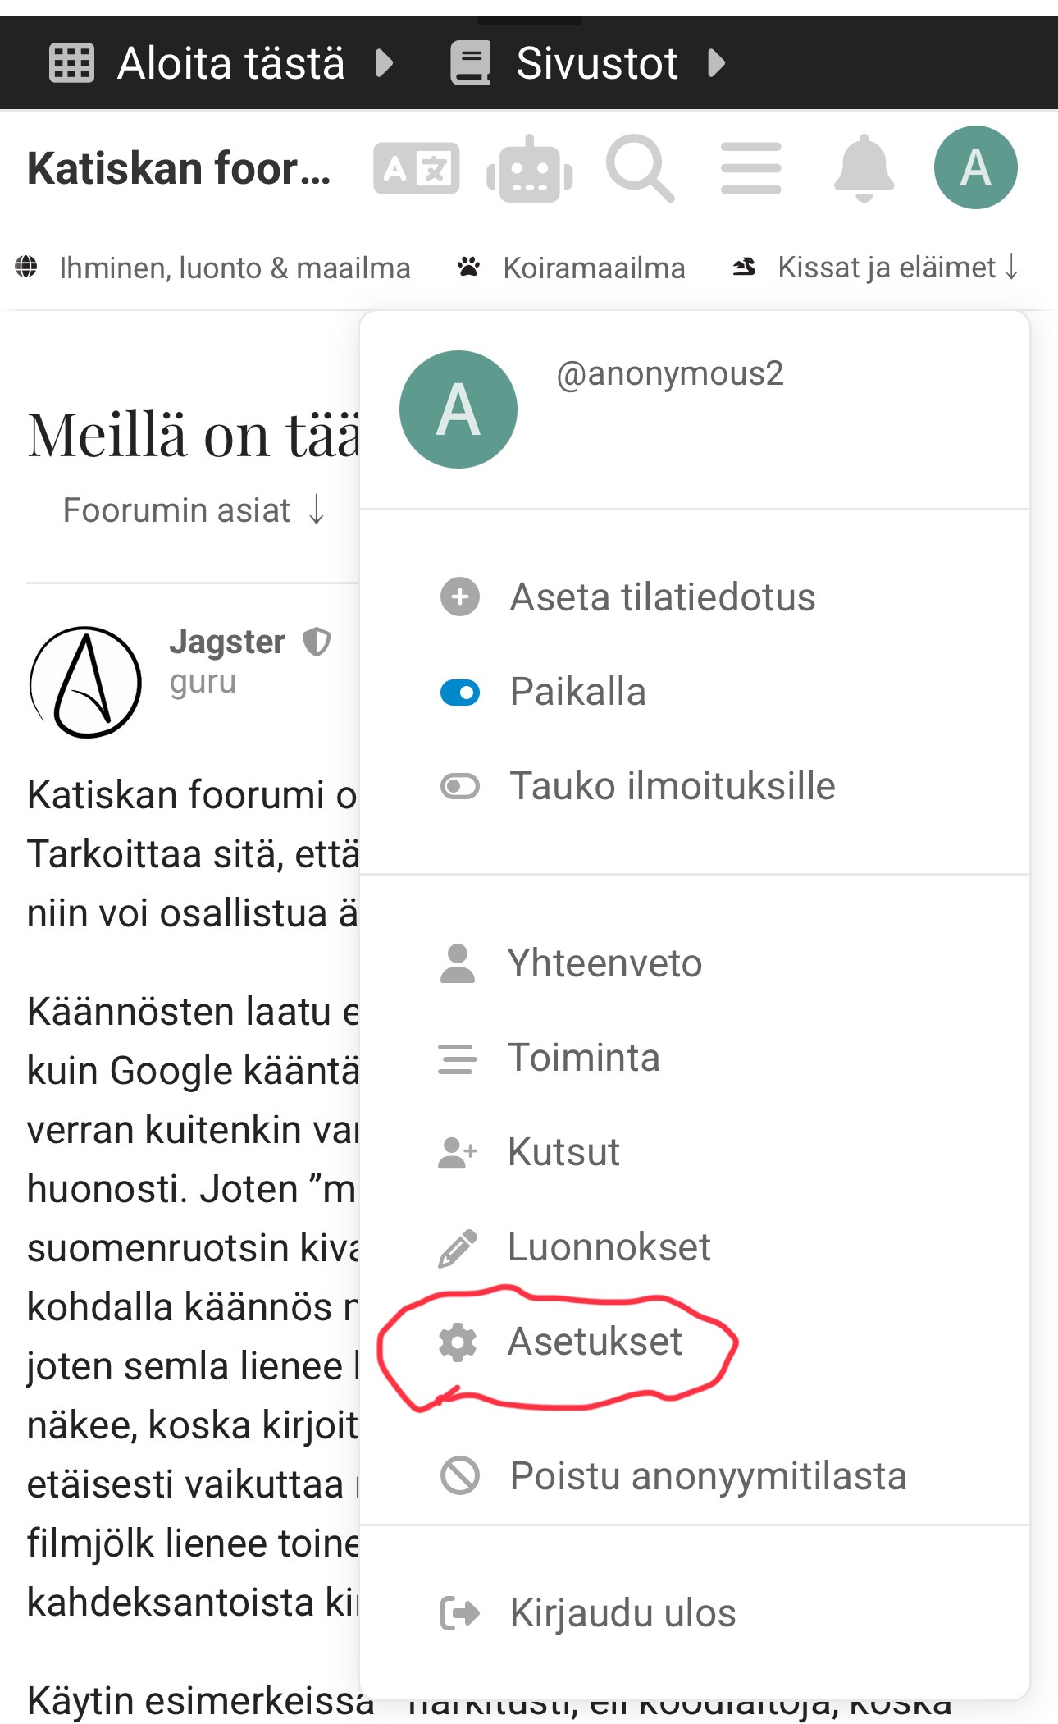Open Asetukset settings menu item
This screenshot has height=1724, width=1058.
[x=594, y=1342]
